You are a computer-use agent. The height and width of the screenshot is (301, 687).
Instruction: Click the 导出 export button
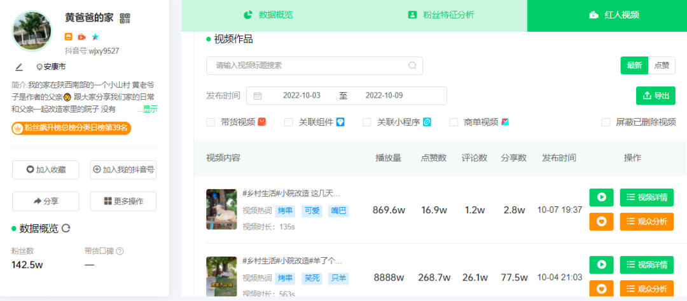[655, 96]
